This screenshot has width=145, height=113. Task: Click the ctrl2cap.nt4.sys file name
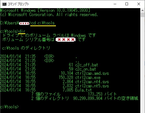(x=92, y=82)
